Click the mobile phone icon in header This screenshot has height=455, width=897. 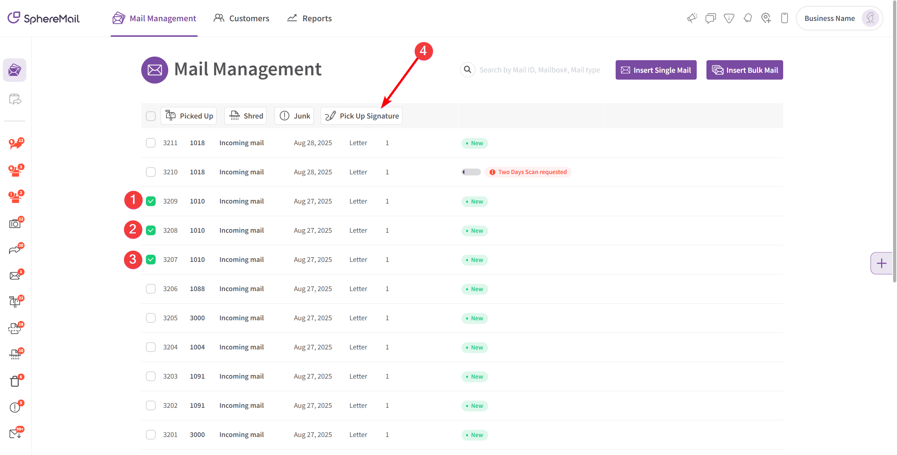pyautogui.click(x=784, y=18)
